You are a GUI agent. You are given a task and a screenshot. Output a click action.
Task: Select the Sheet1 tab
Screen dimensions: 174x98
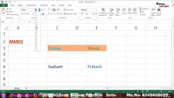coord(17,88)
